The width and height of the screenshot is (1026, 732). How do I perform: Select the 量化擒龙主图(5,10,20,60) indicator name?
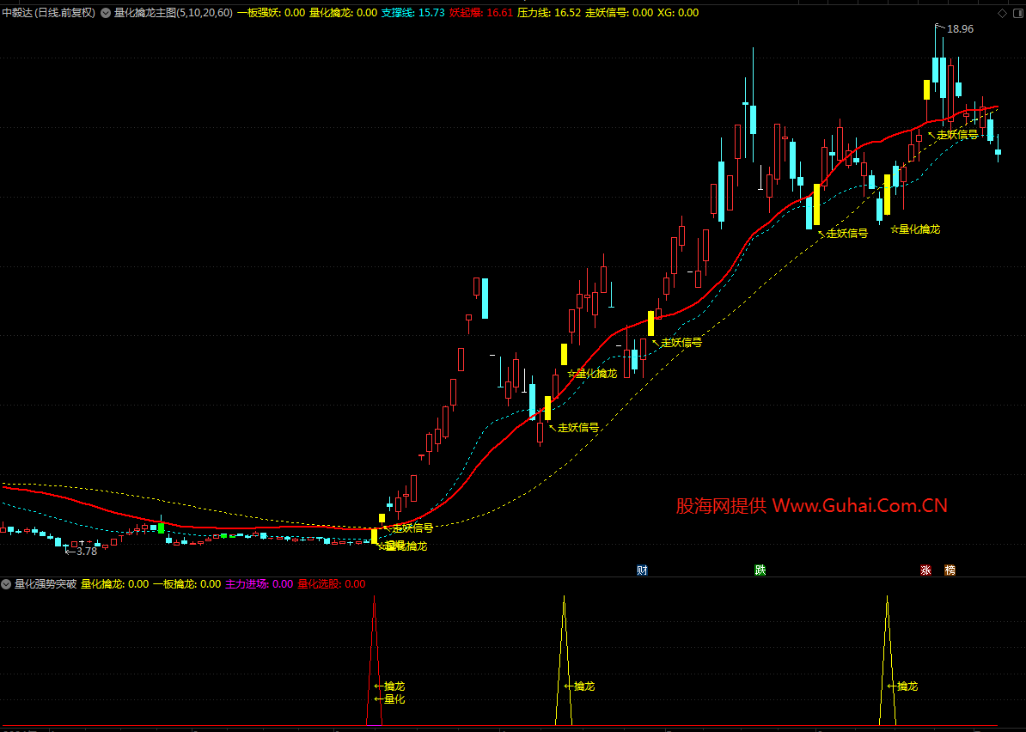point(174,13)
